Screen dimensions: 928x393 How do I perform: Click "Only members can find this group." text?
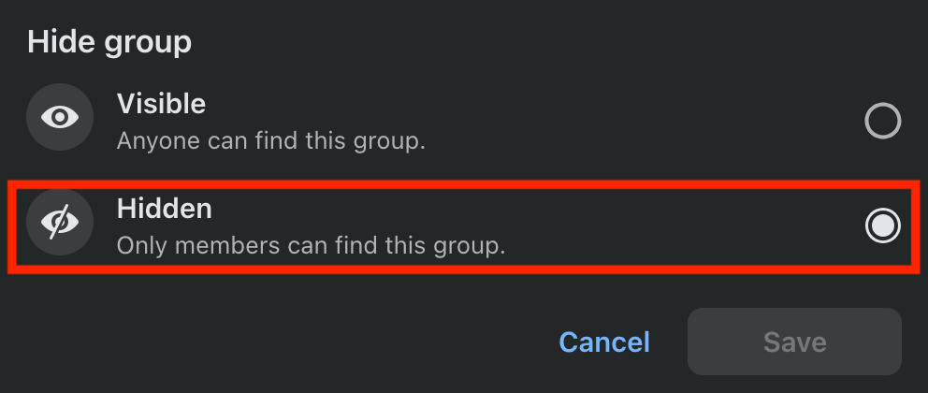point(311,246)
